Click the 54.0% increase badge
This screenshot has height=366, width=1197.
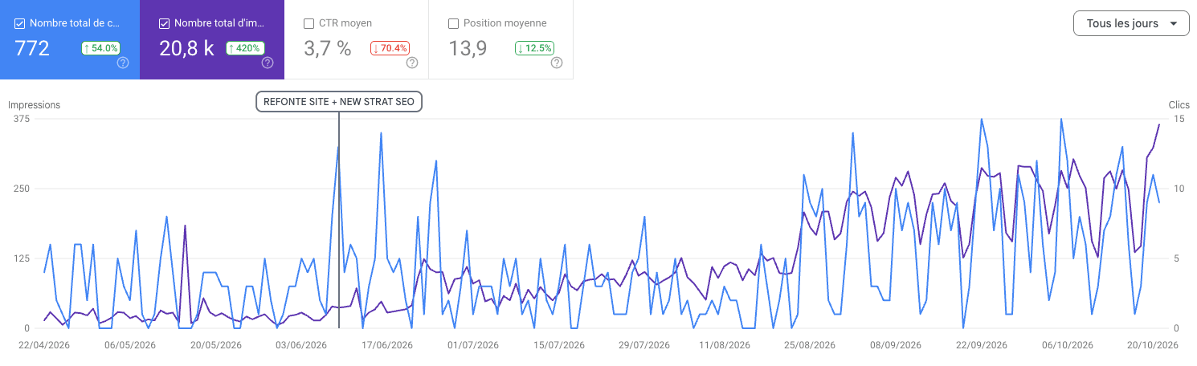pos(101,48)
